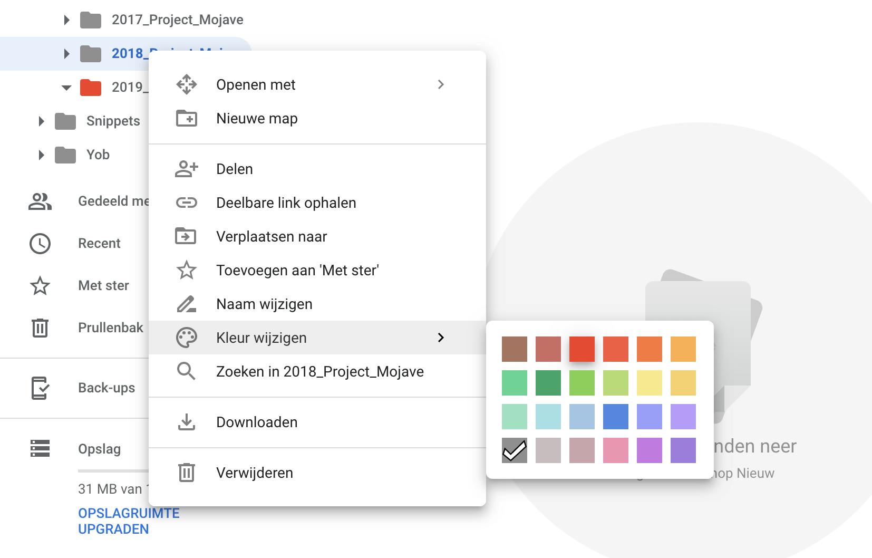Click the clock icon beside Recent
The height and width of the screenshot is (558, 872).
click(40, 244)
